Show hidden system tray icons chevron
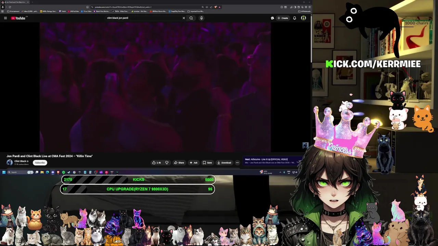The image size is (438, 246). pos(280,172)
